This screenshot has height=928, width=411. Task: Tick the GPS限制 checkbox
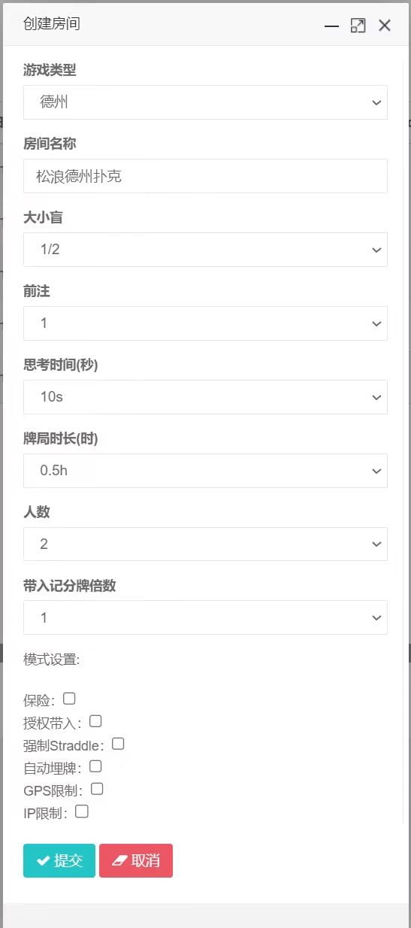(x=97, y=789)
